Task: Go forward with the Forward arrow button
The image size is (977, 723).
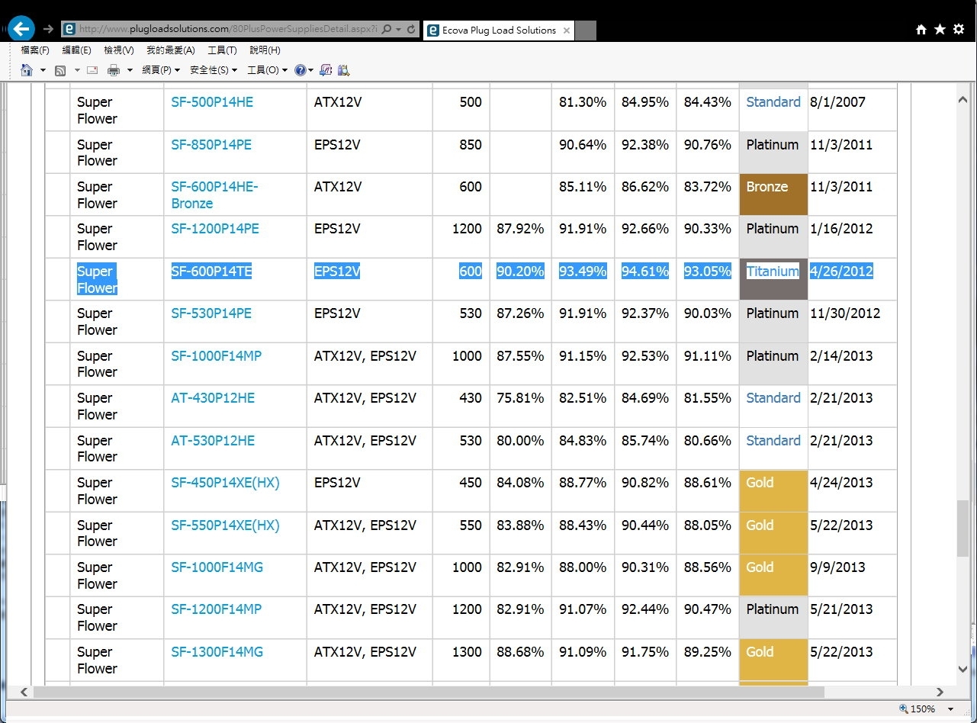Action: pos(48,30)
